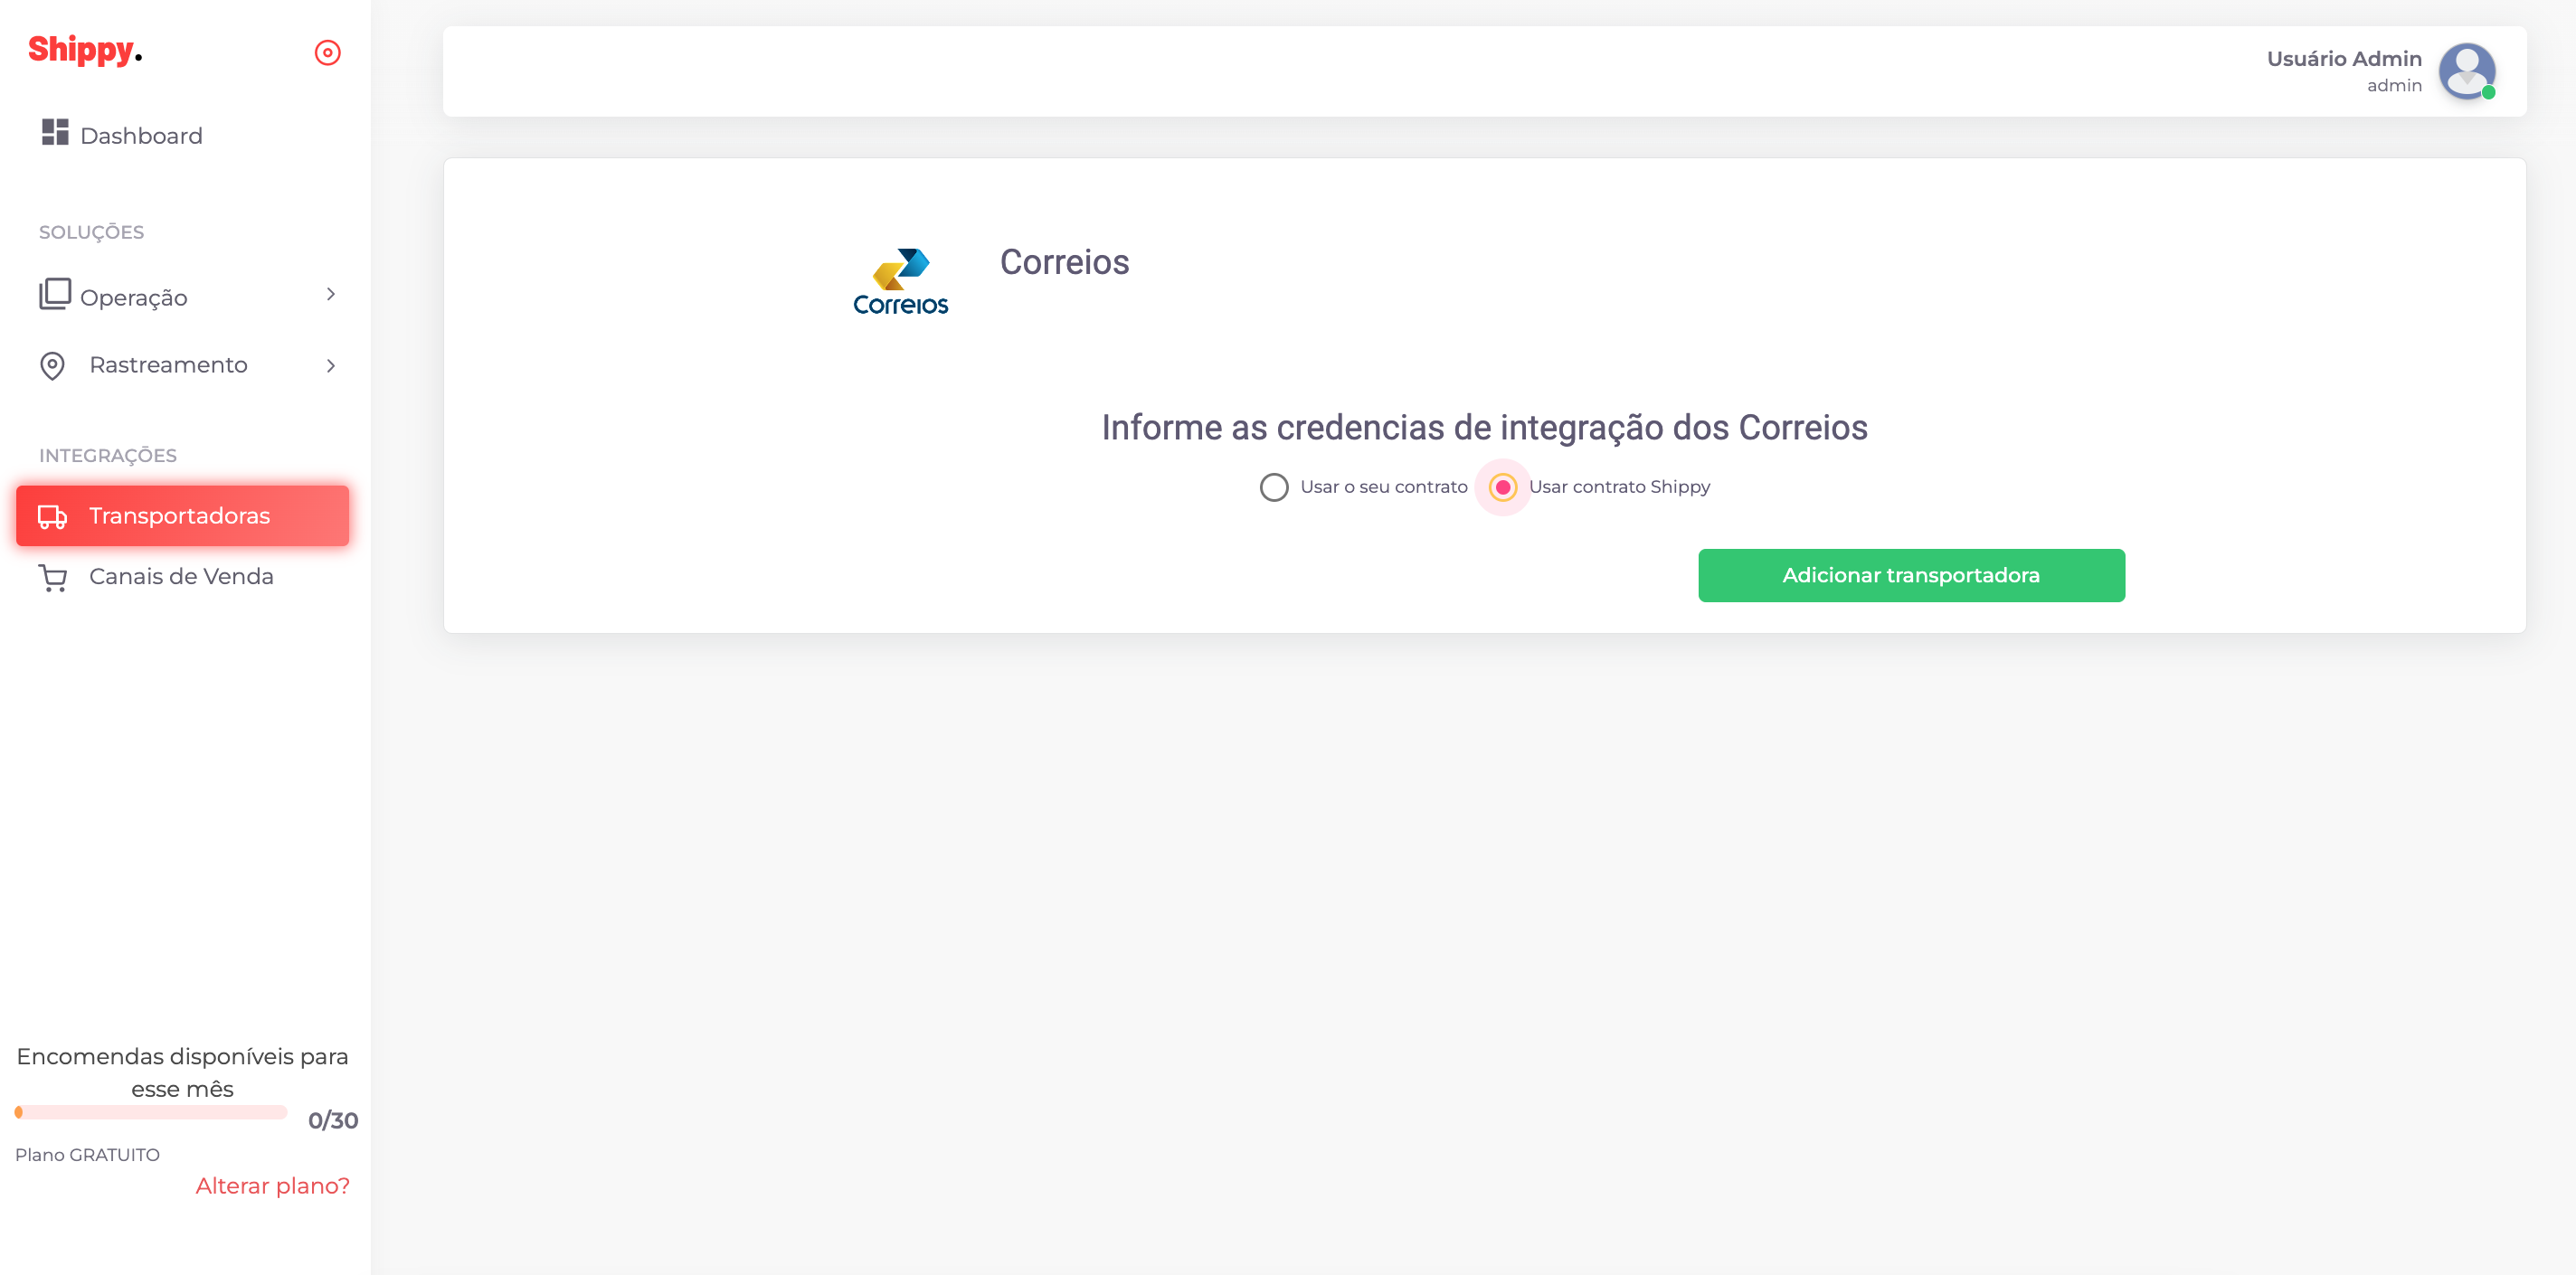This screenshot has width=2576, height=1275.
Task: Toggle the sidebar collapse target icon
Action: pyautogui.click(x=328, y=52)
